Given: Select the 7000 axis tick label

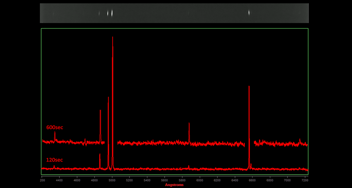Looking at the screenshot, I should click(287, 181).
